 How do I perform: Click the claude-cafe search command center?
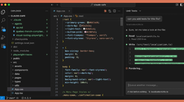tap(98, 5)
